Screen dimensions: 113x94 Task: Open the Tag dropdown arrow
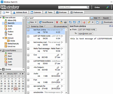(93, 22)
